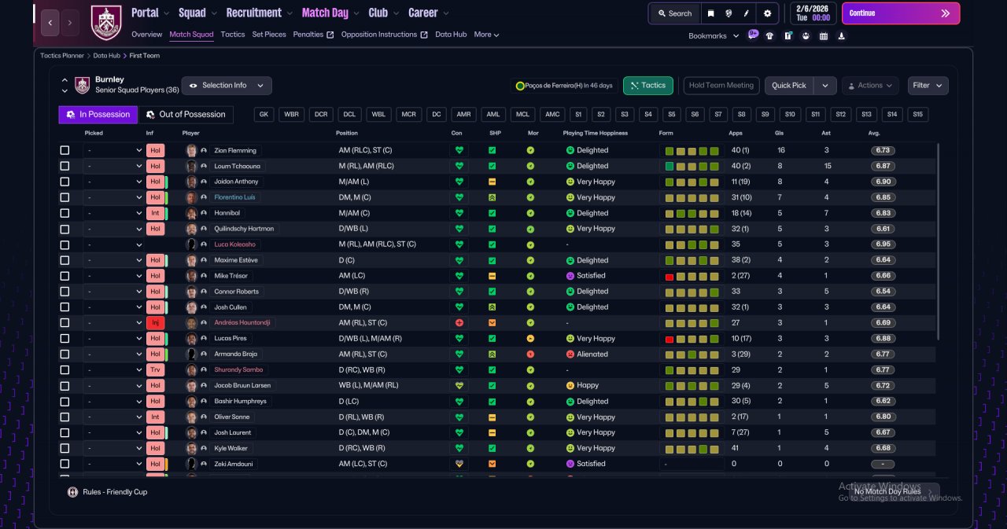Screen dimensions: 1007x529
Task: Tick the checkbox for Oliver Sonne
Action: tap(65, 417)
